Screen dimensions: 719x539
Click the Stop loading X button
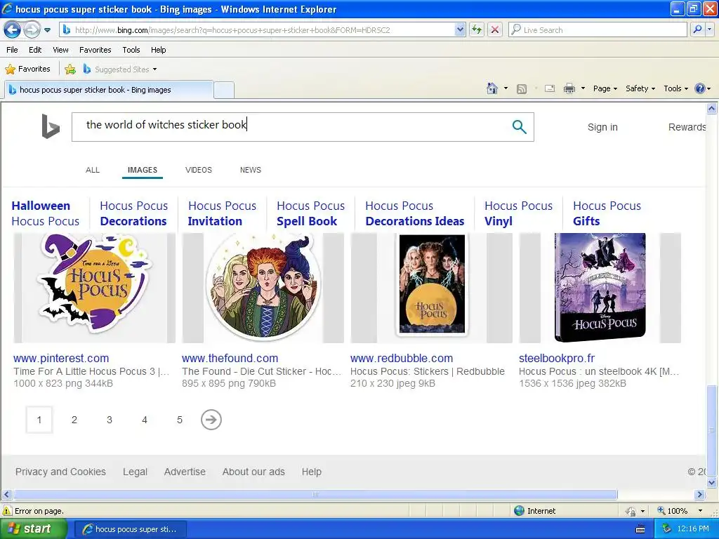point(495,29)
